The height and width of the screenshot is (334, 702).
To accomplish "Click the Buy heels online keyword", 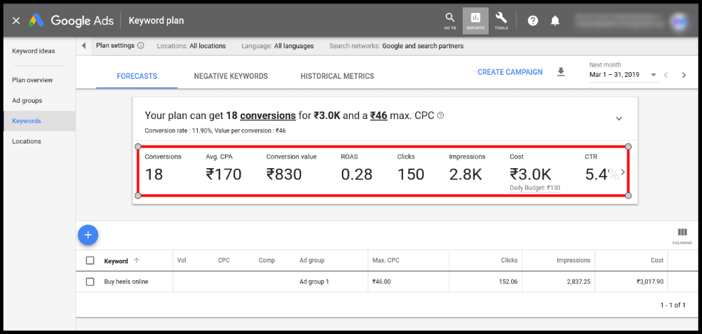I will 126,282.
